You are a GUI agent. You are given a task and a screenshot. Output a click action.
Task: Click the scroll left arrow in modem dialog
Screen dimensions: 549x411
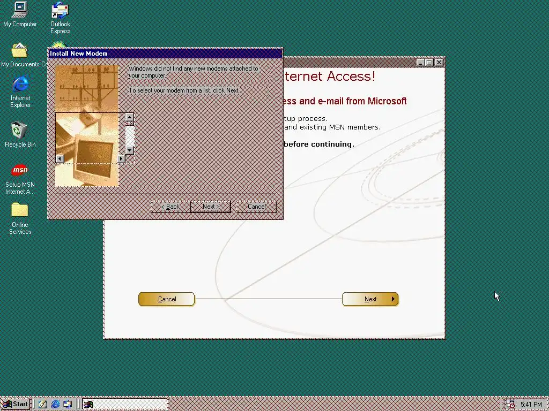click(x=60, y=158)
